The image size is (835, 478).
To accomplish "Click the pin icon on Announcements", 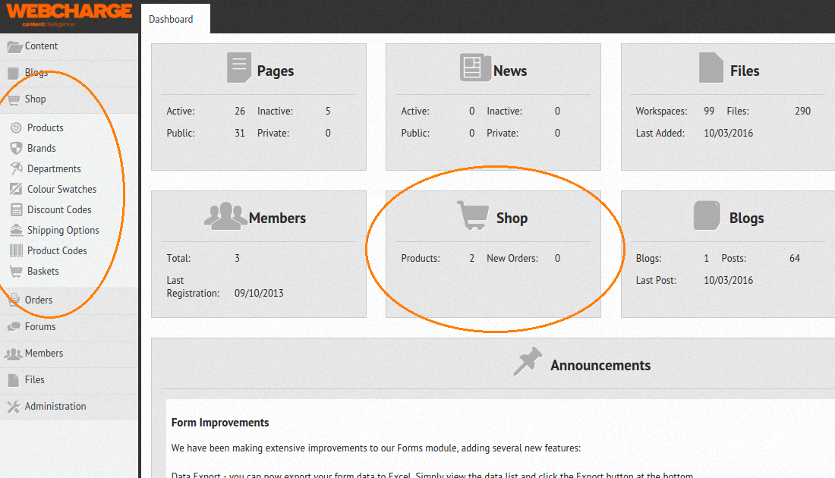I will click(x=528, y=362).
